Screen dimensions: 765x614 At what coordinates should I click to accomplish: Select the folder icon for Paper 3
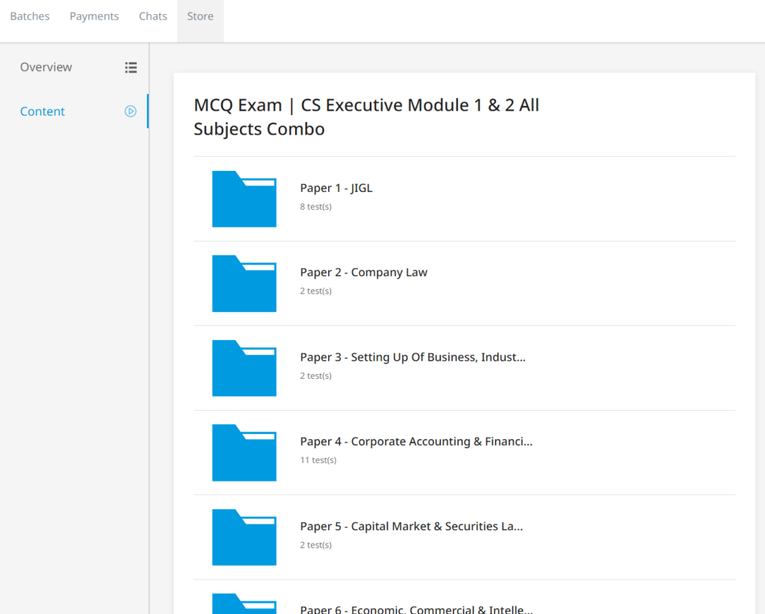[x=244, y=368]
